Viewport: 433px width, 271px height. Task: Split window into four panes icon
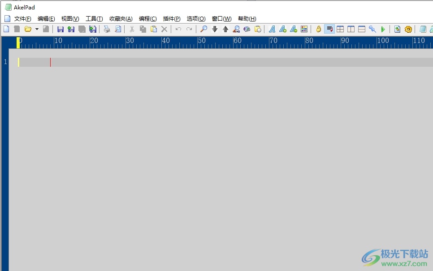tap(340, 29)
